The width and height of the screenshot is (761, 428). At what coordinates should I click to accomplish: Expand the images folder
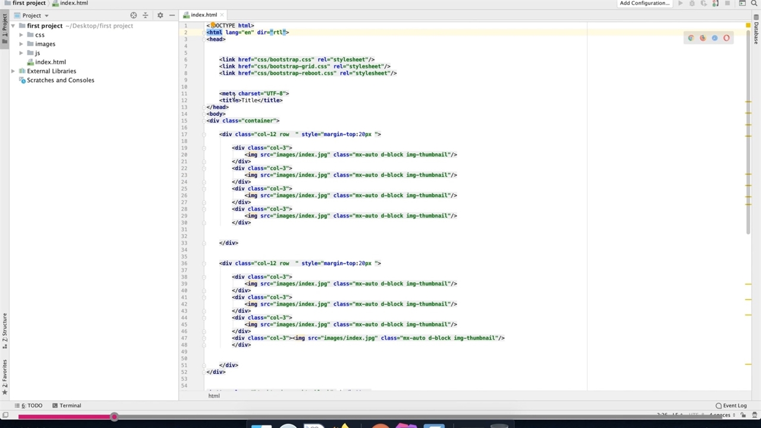(x=21, y=44)
